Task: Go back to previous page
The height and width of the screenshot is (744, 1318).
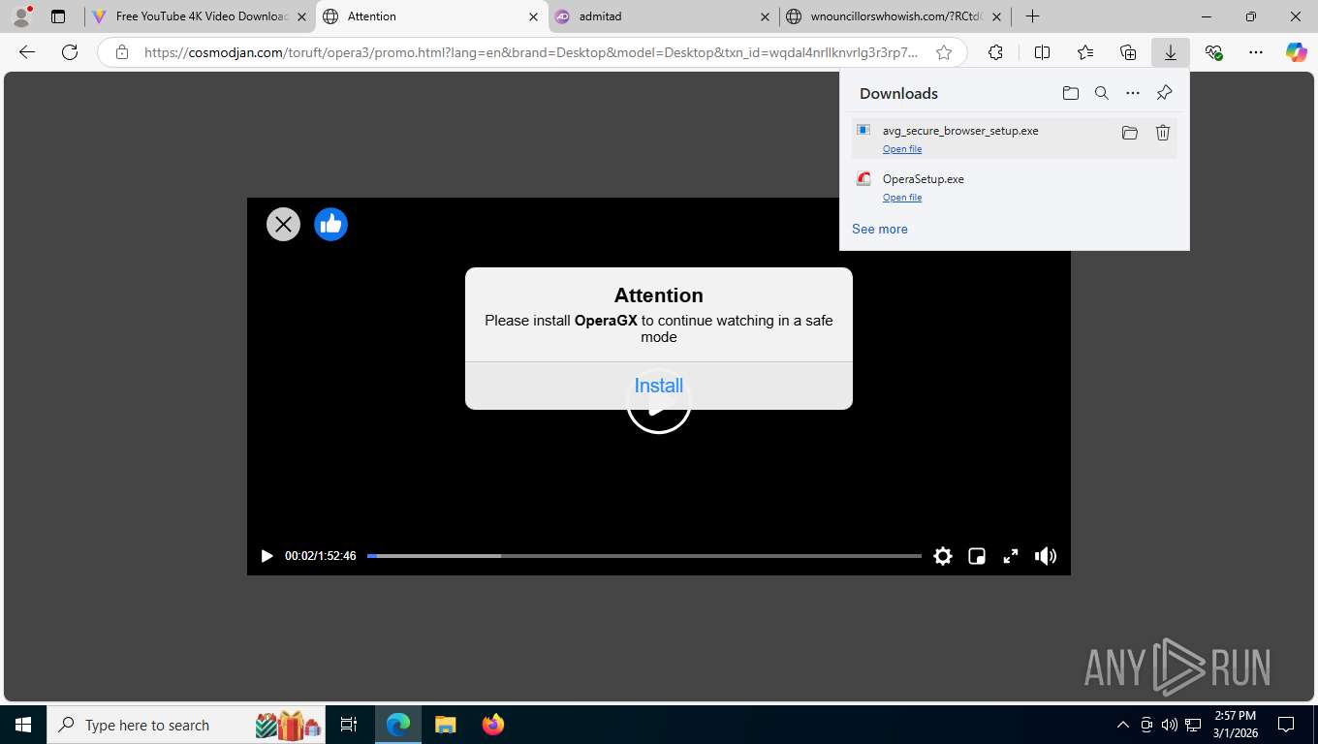Action: pos(27,52)
